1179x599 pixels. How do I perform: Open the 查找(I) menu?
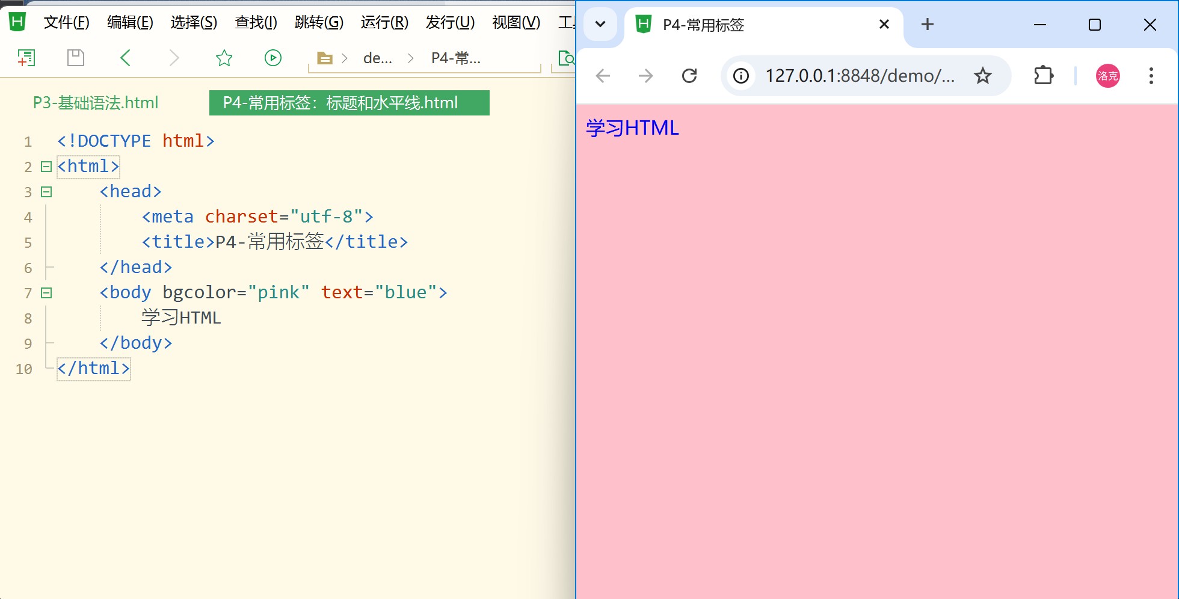click(256, 22)
